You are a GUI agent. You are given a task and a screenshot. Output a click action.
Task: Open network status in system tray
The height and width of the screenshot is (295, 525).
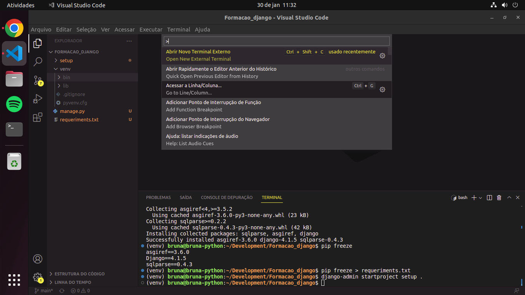click(494, 5)
